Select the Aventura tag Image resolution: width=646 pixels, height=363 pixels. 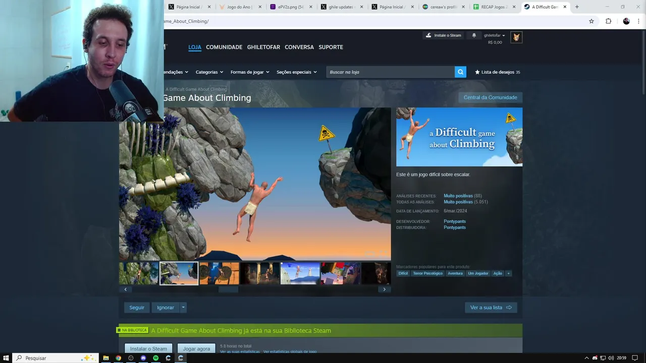pos(455,273)
